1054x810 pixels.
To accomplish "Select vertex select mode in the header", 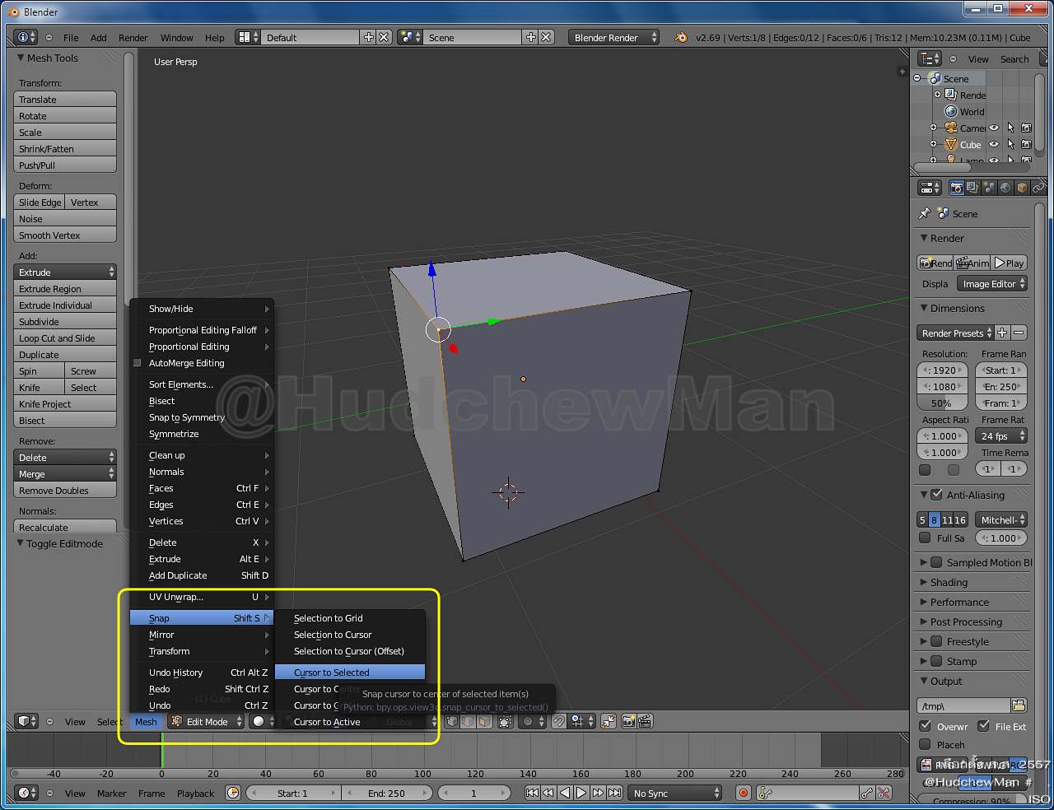I will point(451,722).
